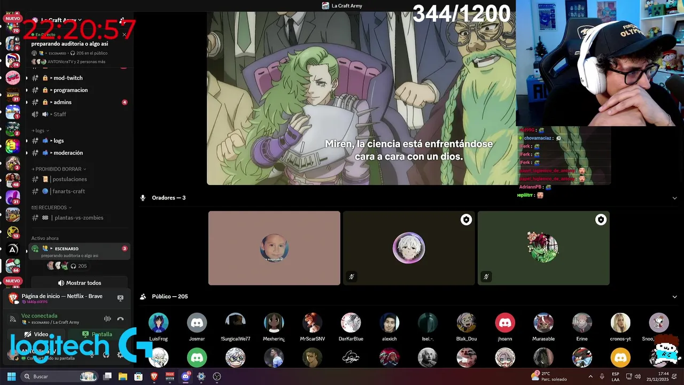Select the white-haired speaker tile
Screen dimensions: 684x385
(409, 248)
